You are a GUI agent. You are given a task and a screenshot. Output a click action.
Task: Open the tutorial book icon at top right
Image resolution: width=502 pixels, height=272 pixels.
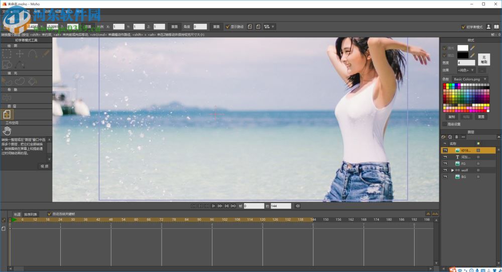click(496, 27)
